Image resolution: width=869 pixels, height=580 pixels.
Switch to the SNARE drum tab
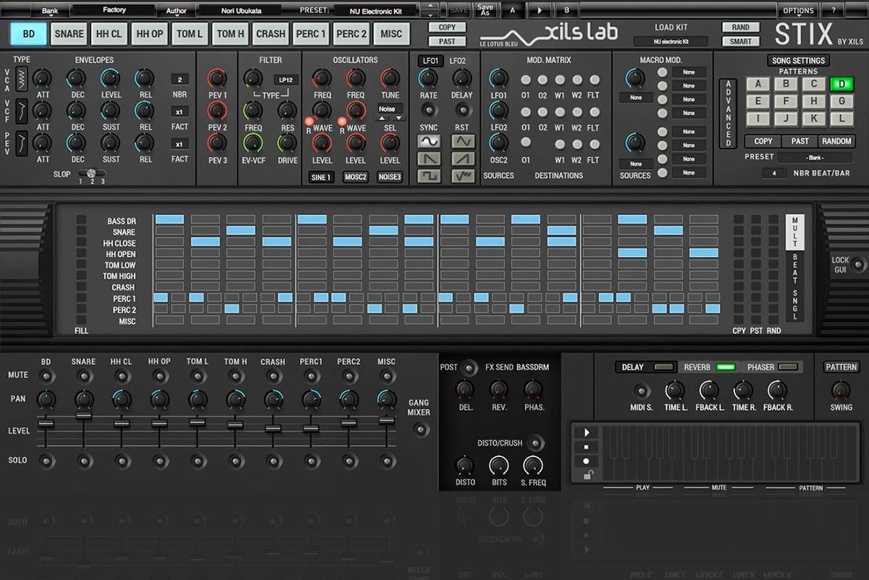69,33
